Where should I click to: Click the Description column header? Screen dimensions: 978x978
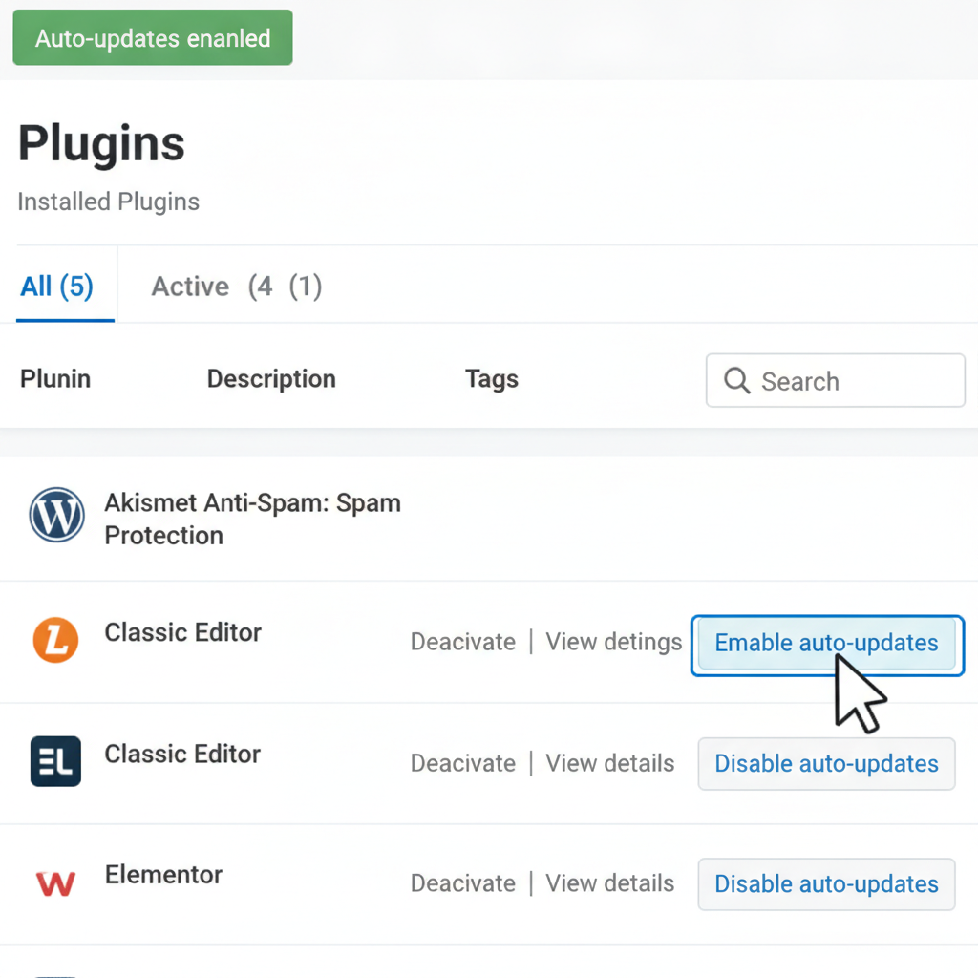(x=271, y=378)
